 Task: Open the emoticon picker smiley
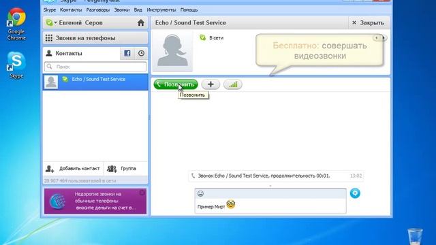pos(200,193)
